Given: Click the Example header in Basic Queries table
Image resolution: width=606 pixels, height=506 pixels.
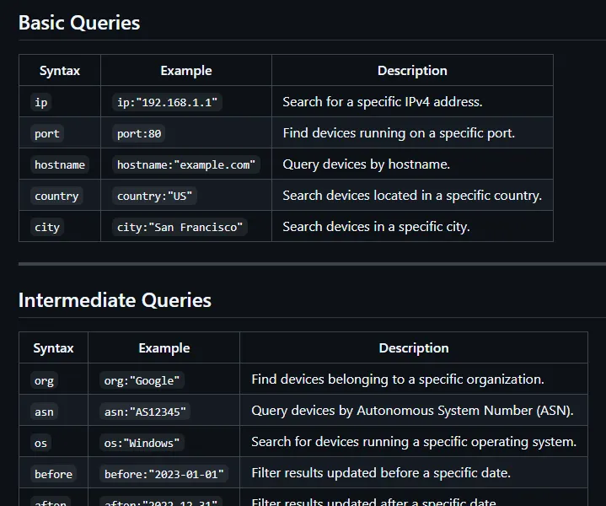Looking at the screenshot, I should click(x=186, y=71).
